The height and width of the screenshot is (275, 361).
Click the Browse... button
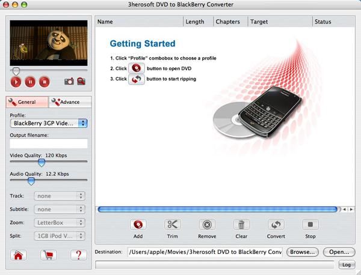click(303, 252)
